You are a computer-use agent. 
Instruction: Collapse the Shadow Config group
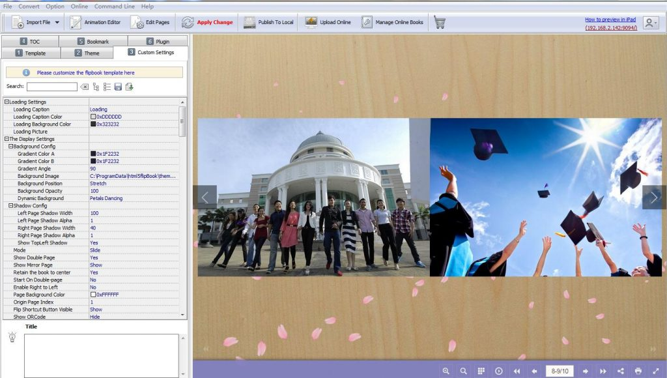[x=10, y=205]
